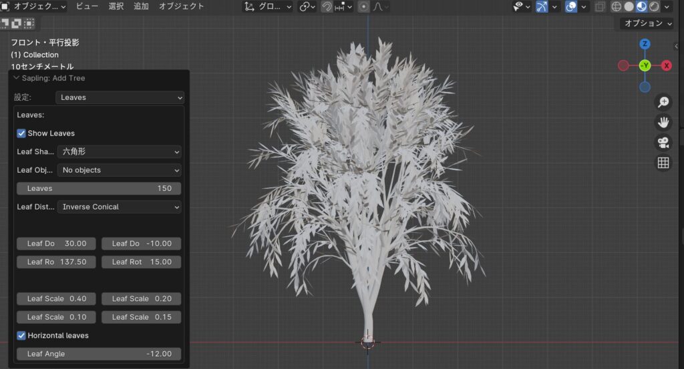The image size is (684, 369).
Task: Select rendered viewport shading sphere
Action: pos(653,7)
